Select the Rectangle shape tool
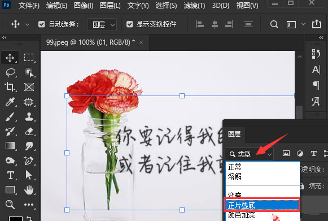The height and width of the screenshot is (221, 328). click(x=10, y=190)
